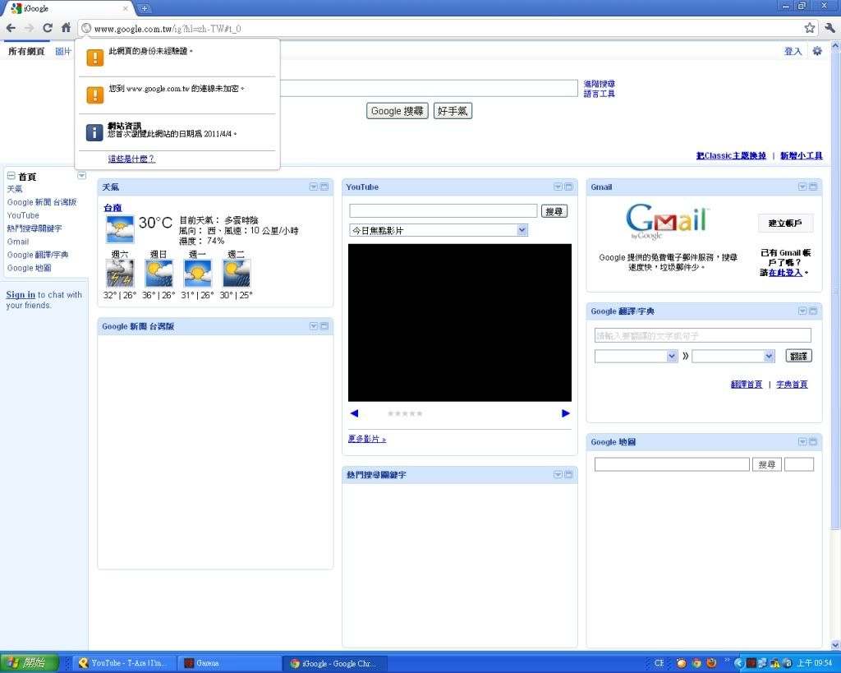
Task: Click the 翻譯 button
Action: click(x=798, y=356)
